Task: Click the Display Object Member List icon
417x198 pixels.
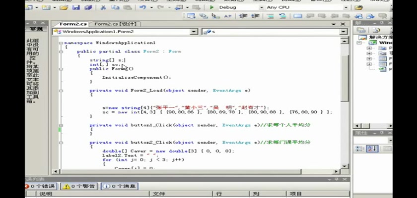Action: (191, 16)
